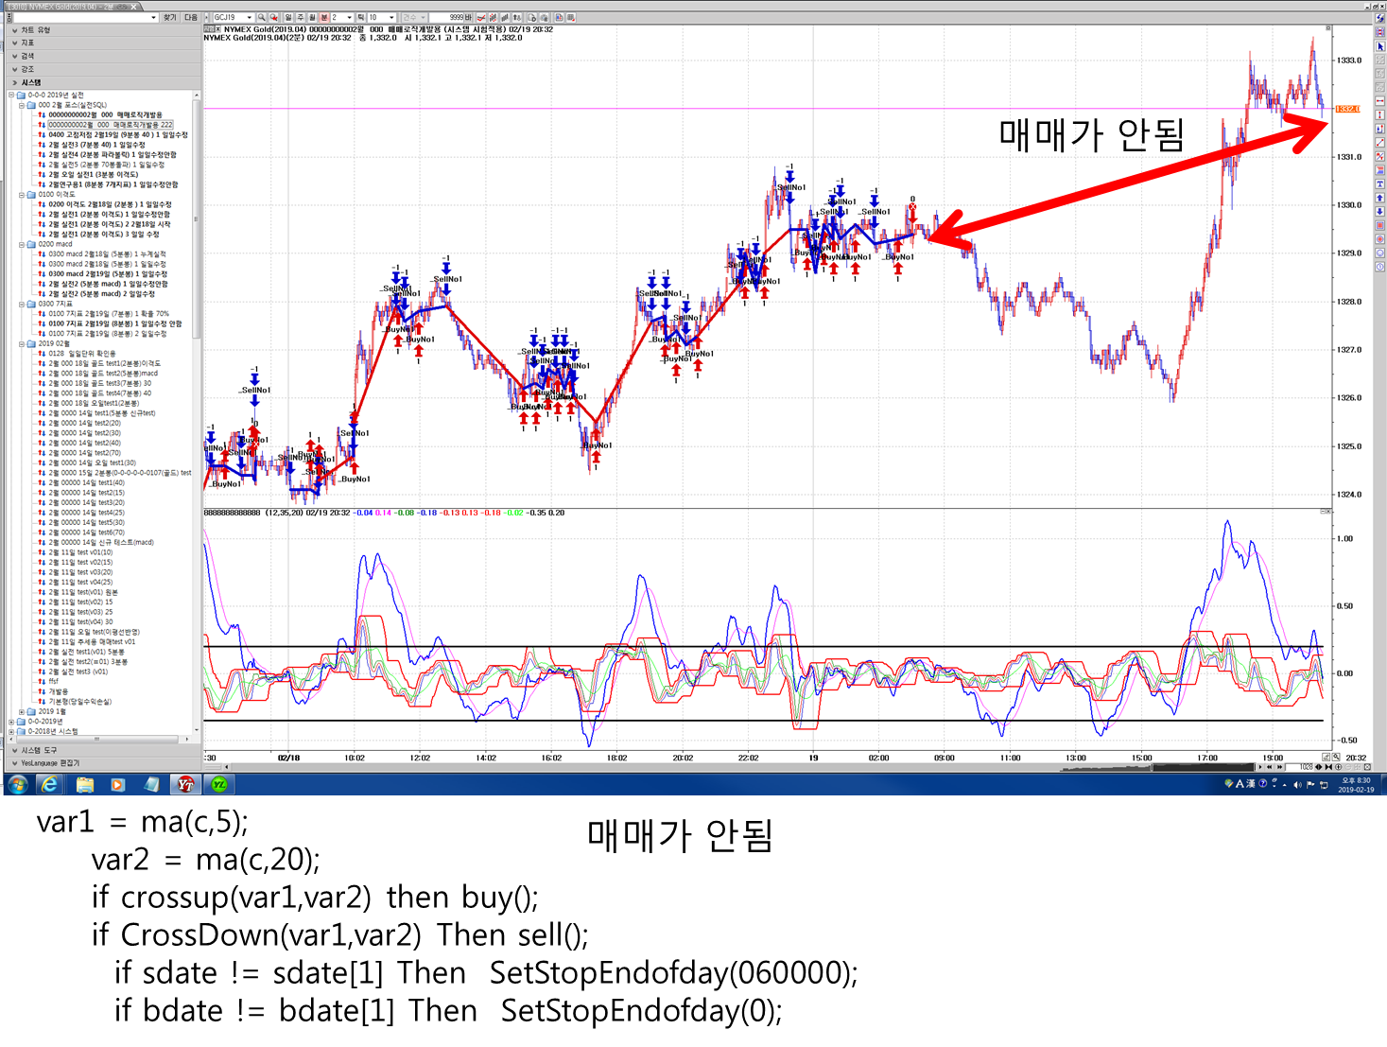This screenshot has height=1047, width=1387.
Task: Open the GCJ19 symbol dropdown
Action: tap(250, 17)
